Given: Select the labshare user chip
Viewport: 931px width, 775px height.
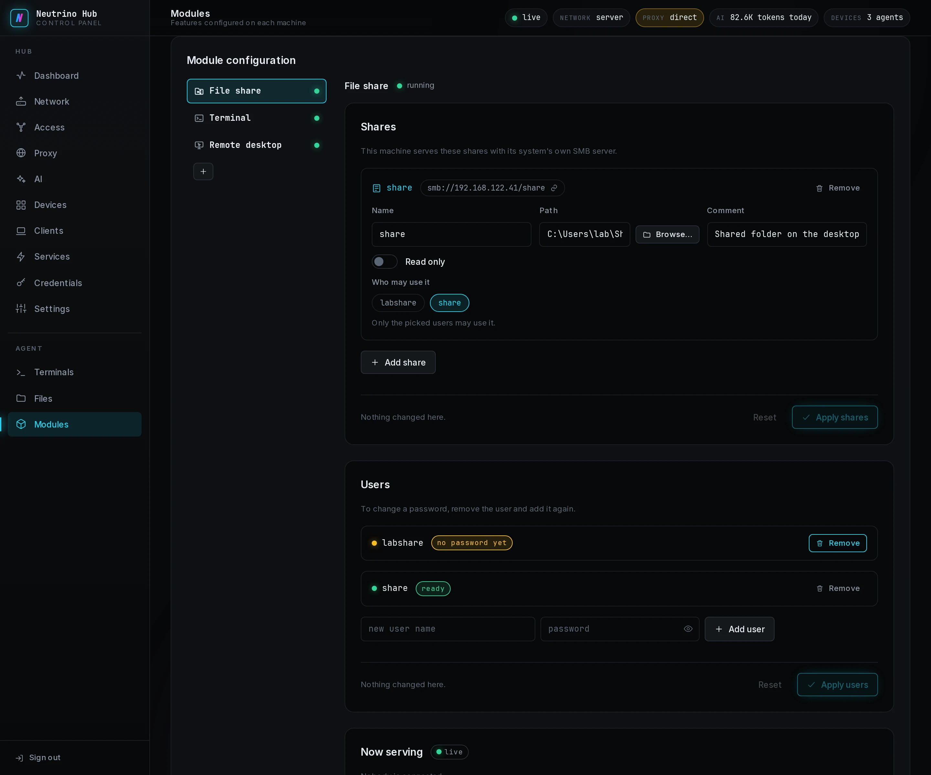Looking at the screenshot, I should coord(398,303).
